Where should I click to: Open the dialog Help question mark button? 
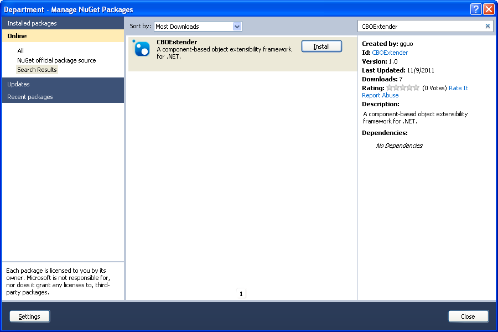[475, 9]
